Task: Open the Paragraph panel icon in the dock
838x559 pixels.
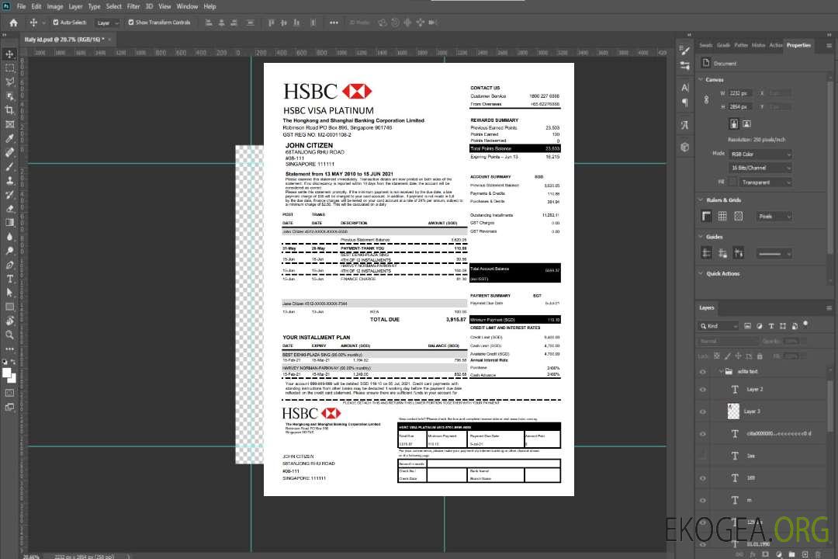Action: [x=685, y=102]
